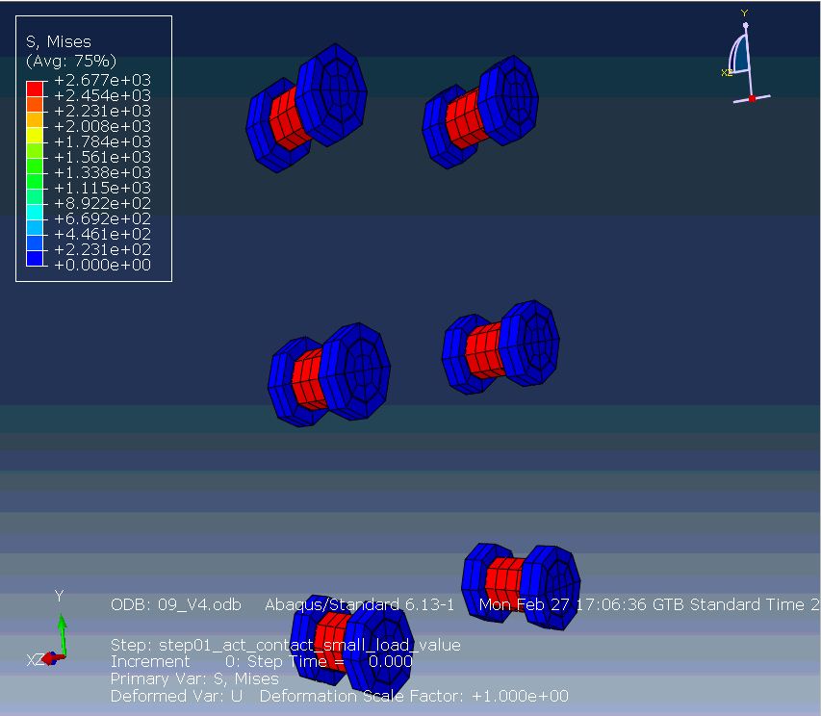
Task: Select the top-left bolt's red shank
Action: [286, 115]
